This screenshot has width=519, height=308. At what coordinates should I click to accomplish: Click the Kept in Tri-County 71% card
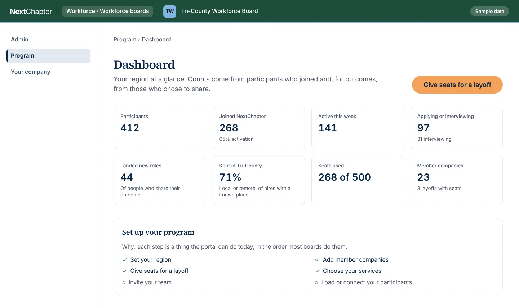point(259,180)
